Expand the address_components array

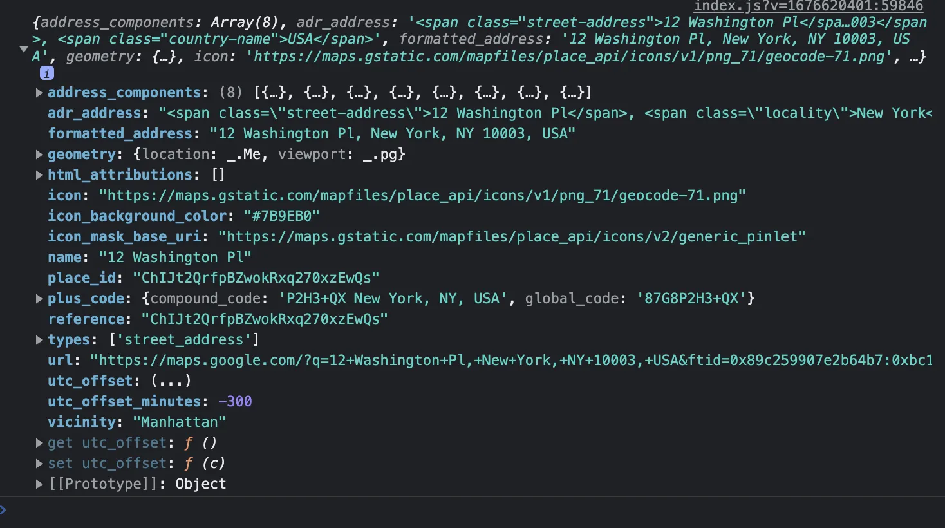click(39, 93)
